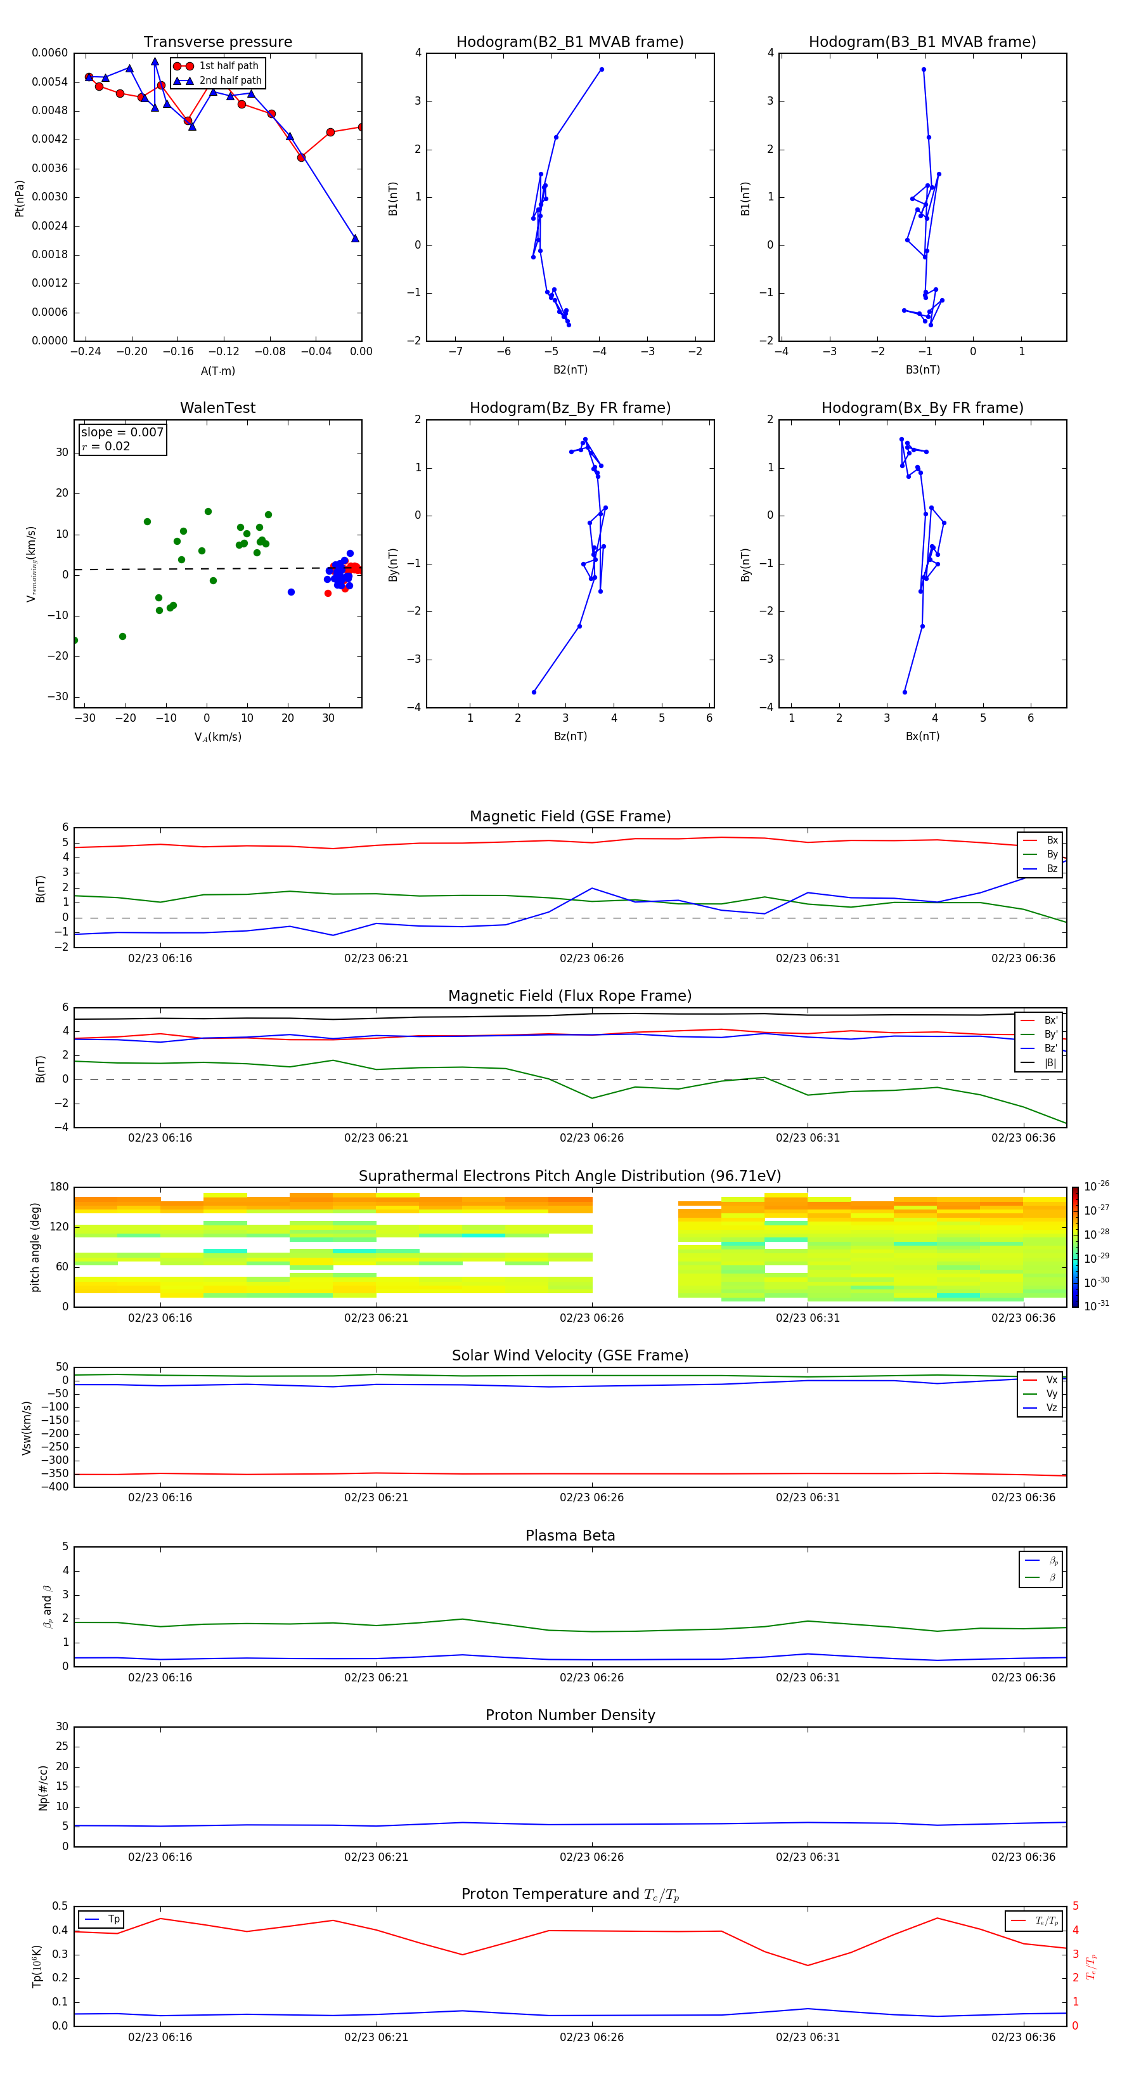
Task: Click the 'Proton Number Density' title
Action: (570, 1715)
